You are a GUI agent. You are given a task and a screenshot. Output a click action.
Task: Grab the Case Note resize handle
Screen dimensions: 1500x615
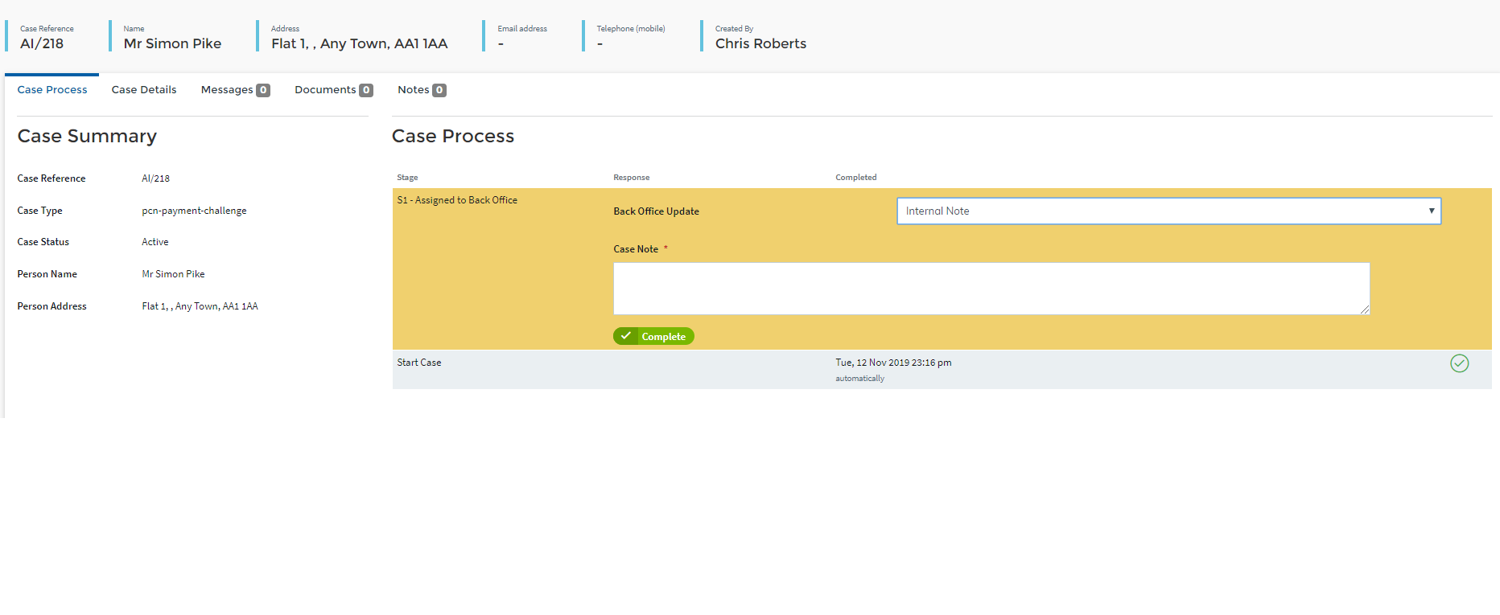pos(1365,310)
